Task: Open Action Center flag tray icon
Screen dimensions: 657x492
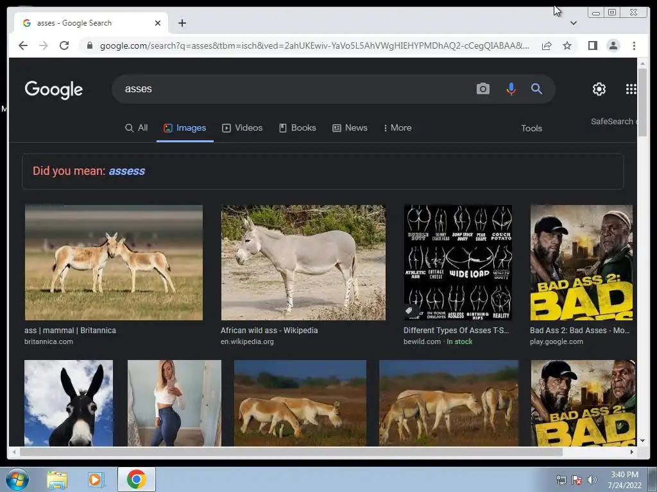Action: [x=577, y=480]
